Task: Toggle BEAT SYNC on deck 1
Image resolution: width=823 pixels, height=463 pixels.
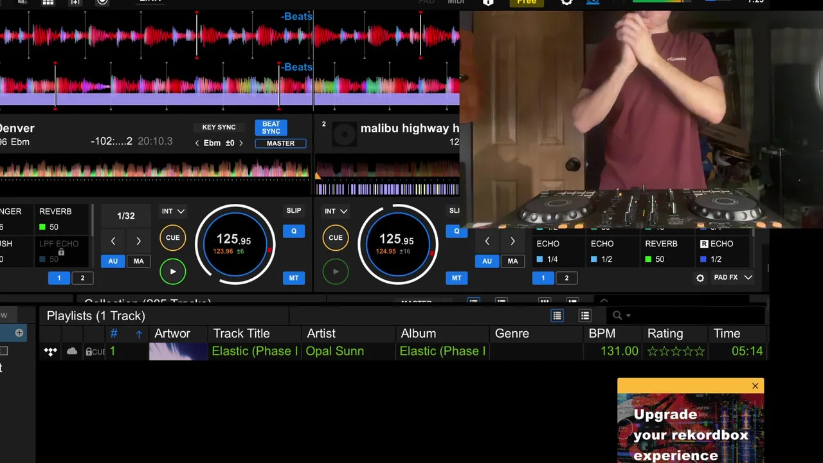Action: pos(271,127)
